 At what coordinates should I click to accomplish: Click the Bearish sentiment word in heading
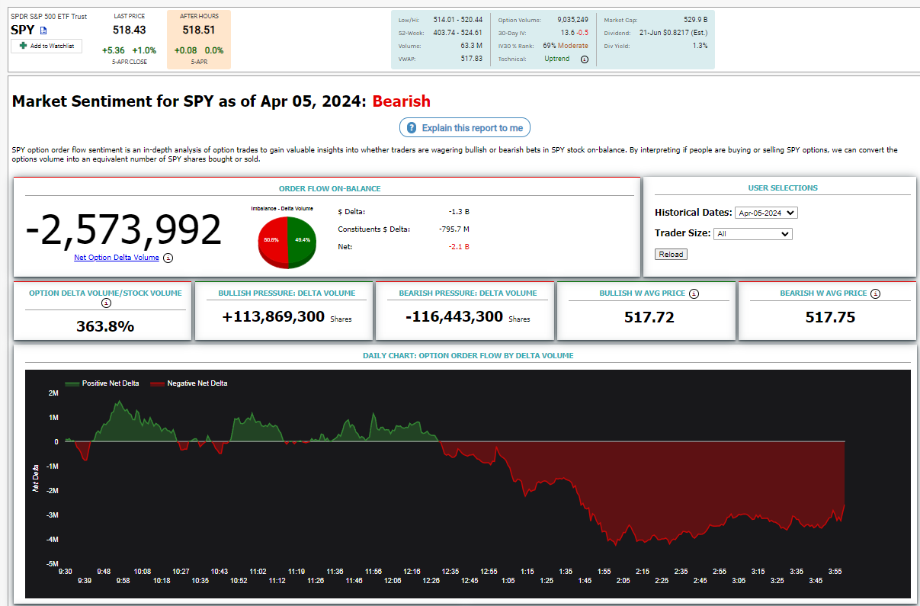402,101
